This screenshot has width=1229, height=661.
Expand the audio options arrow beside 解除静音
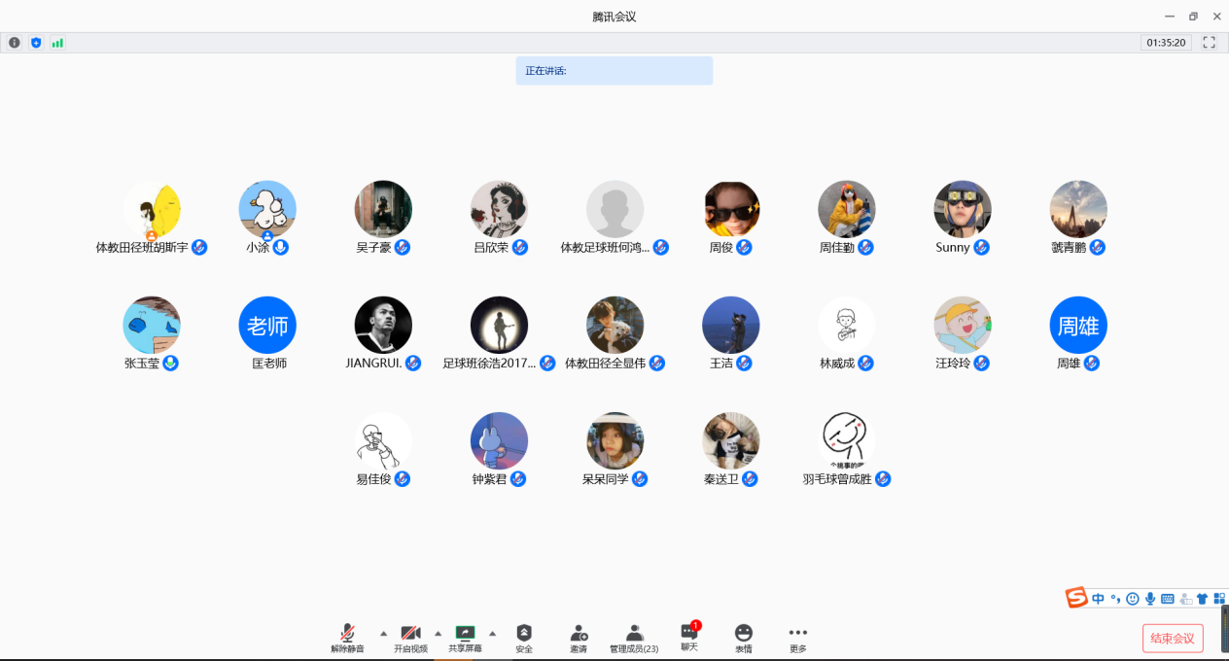pyautogui.click(x=383, y=633)
